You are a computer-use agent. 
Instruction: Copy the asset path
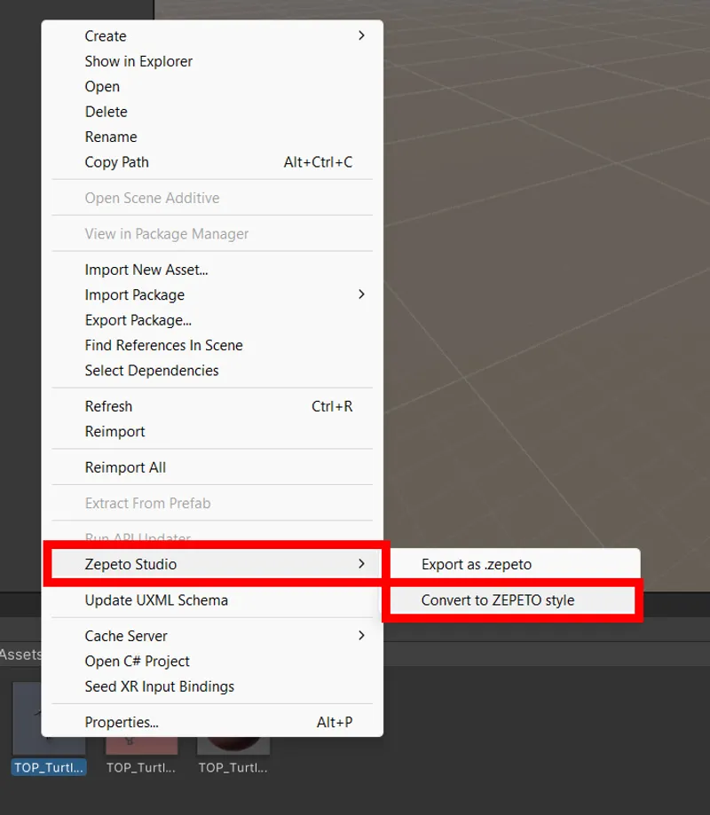[x=116, y=162]
